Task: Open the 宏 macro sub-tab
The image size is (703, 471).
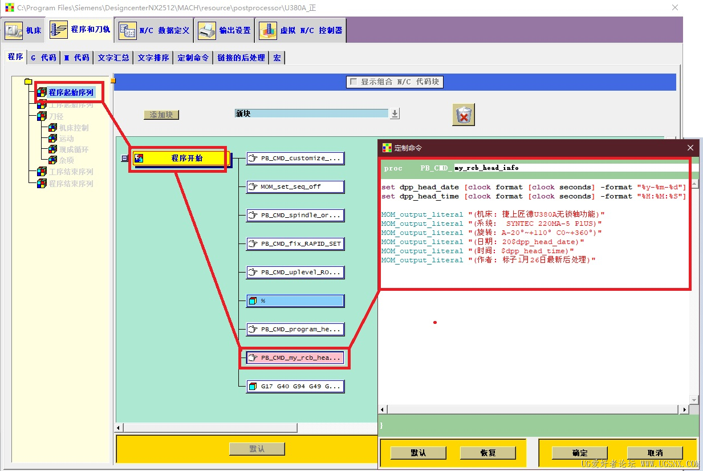Action: (277, 58)
